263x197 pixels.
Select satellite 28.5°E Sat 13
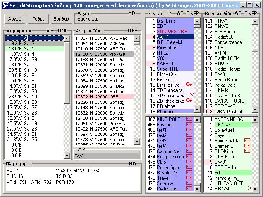(34, 70)
